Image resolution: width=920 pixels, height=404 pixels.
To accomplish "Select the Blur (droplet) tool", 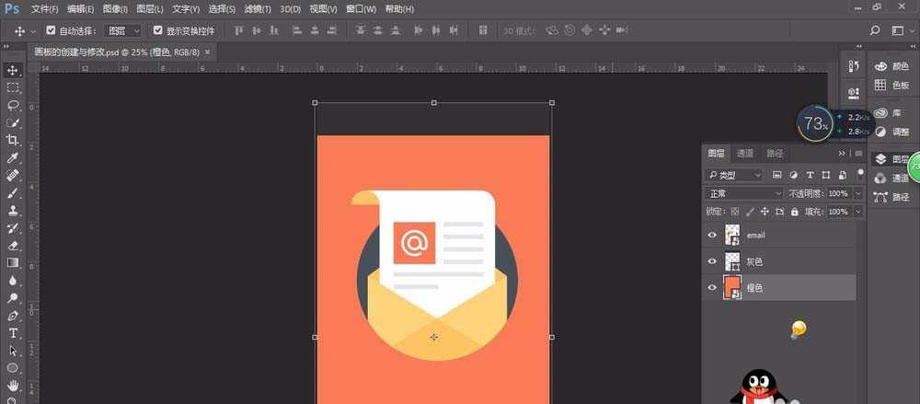I will [12, 280].
